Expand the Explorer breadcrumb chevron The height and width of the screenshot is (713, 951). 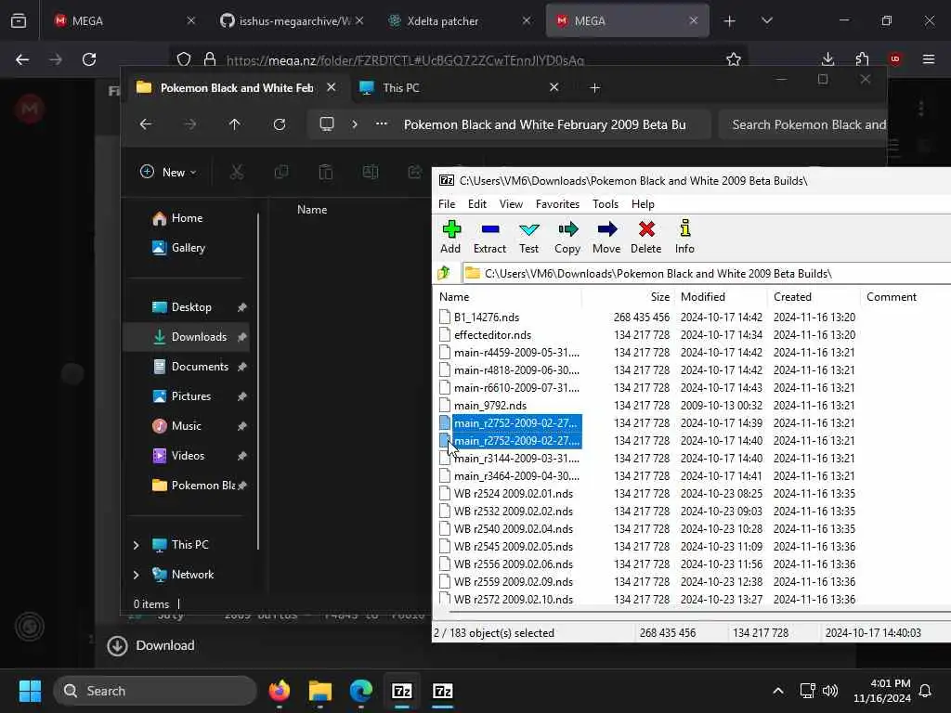tap(355, 124)
